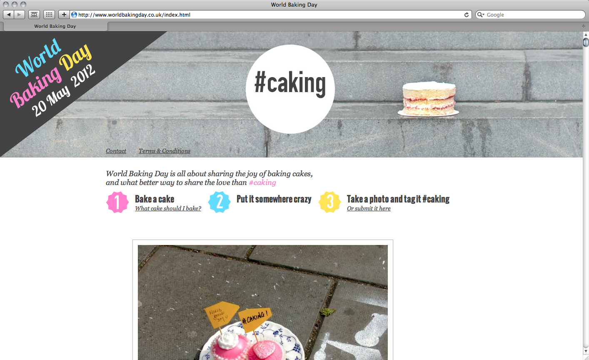Viewport: 589px width, 360px height.
Task: Go forward with the Safari forward arrow
Action: (x=20, y=15)
